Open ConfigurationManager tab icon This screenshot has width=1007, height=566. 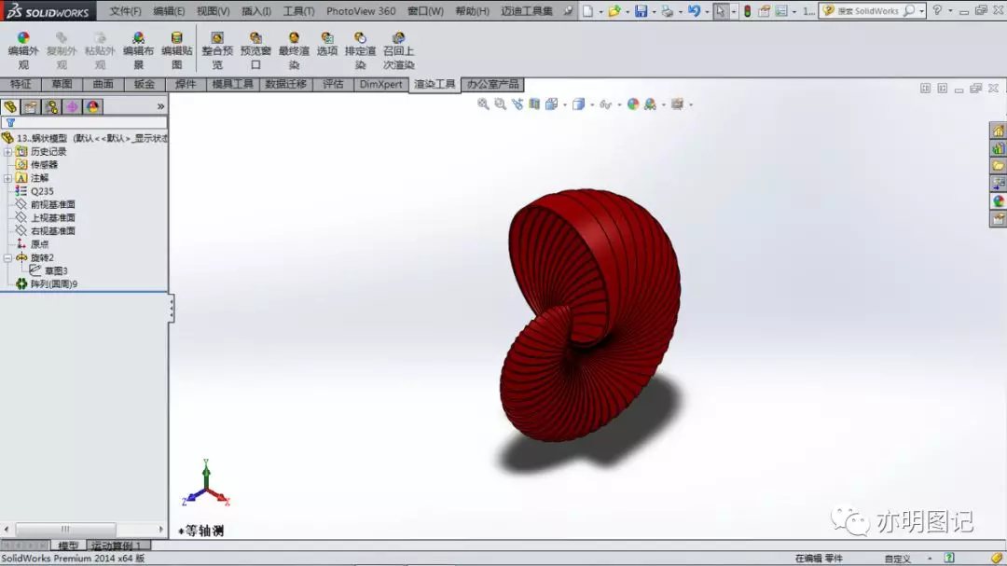[51, 106]
